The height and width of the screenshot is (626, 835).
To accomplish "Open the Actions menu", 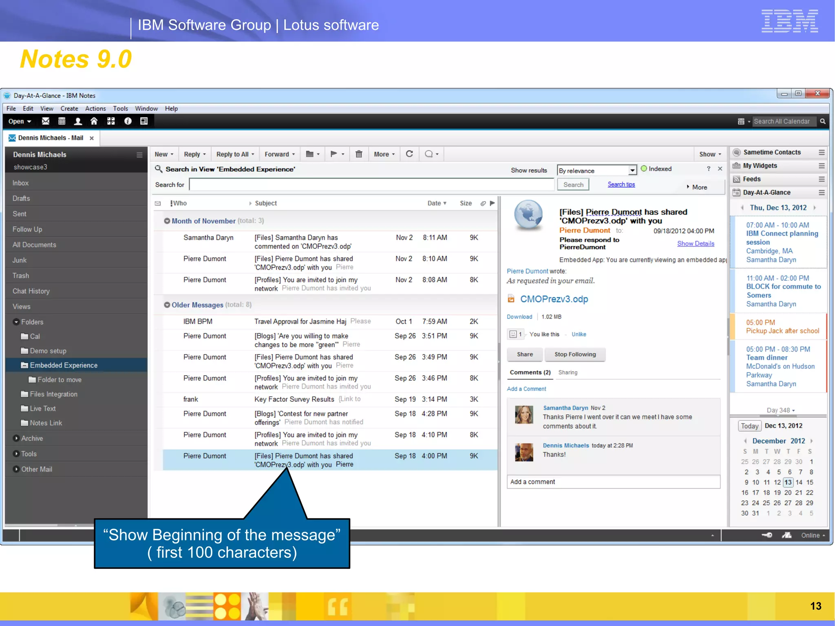I will pos(95,108).
